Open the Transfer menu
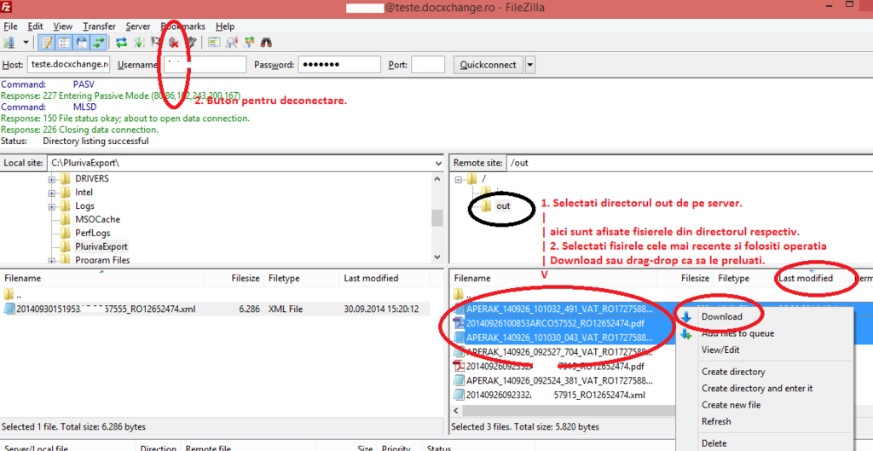This screenshot has width=873, height=451. coord(99,26)
